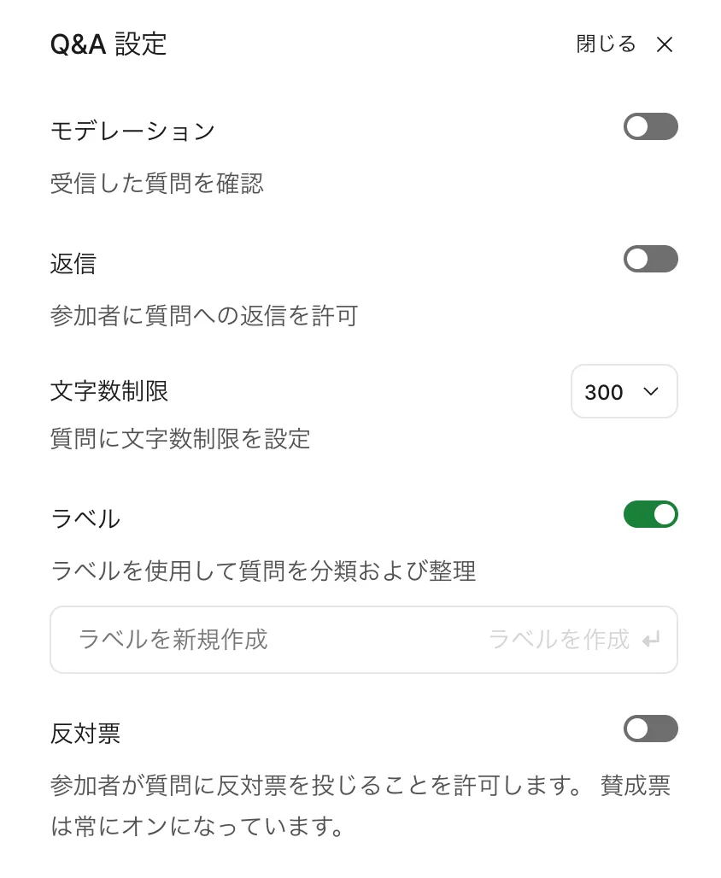
Task: Turn on the 返信 toggle switch
Action: click(650, 259)
